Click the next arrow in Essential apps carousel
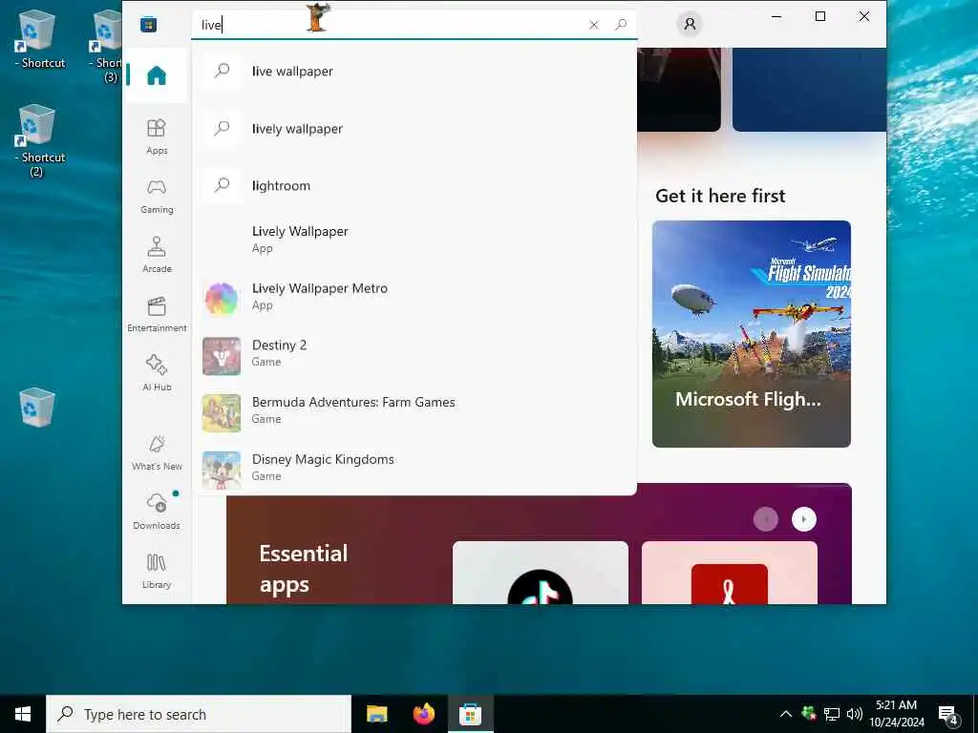The width and height of the screenshot is (978, 733). click(x=804, y=519)
